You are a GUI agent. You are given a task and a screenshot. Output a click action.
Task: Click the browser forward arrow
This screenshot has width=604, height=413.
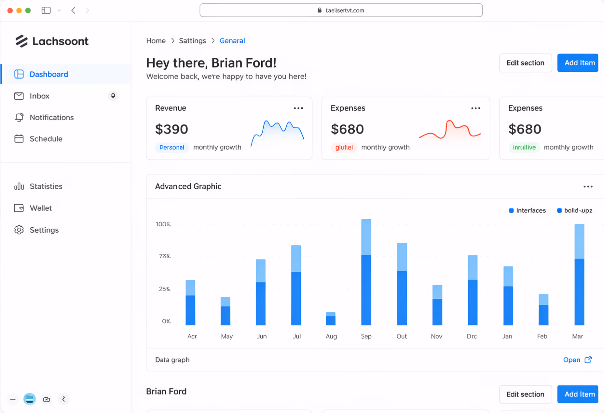point(87,10)
